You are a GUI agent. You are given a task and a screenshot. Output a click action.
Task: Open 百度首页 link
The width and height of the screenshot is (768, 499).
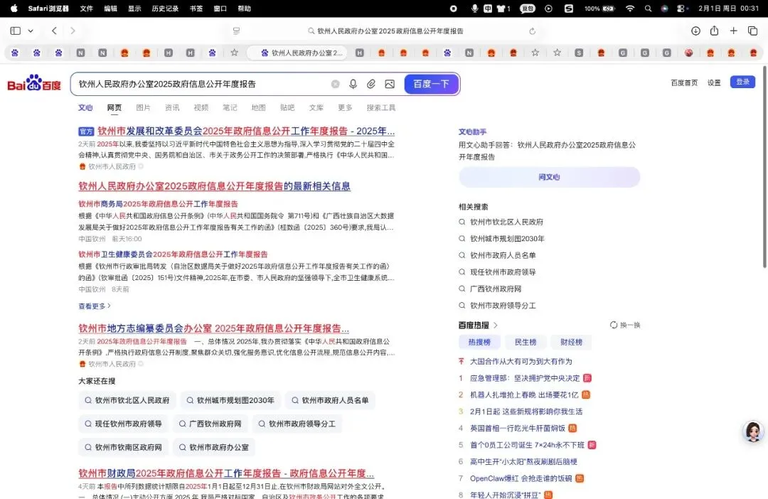coord(684,82)
